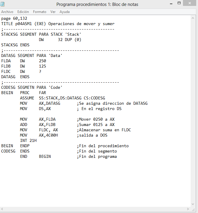Click in 'STACKSG SEGMENT PARA STACK' line
This screenshot has width=198, height=213.
point(41,34)
